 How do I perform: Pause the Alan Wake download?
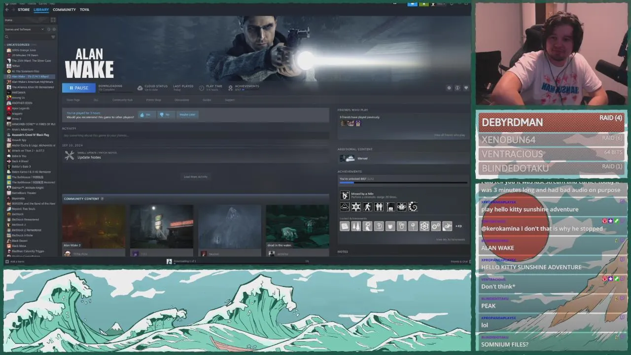(x=79, y=88)
